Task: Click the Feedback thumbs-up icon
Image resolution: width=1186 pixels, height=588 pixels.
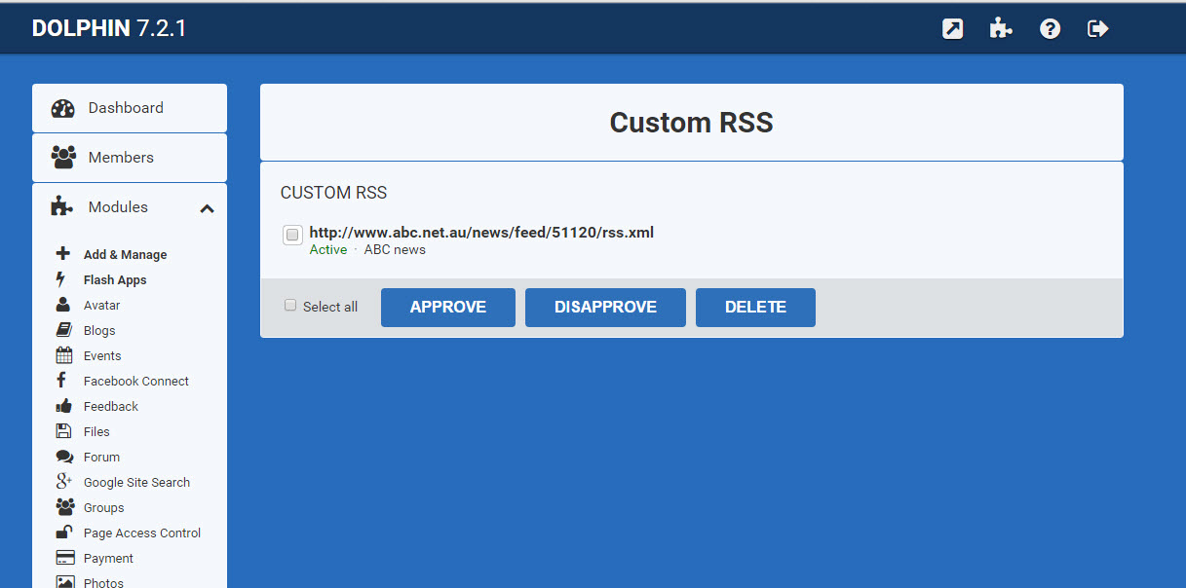Action: (x=64, y=406)
